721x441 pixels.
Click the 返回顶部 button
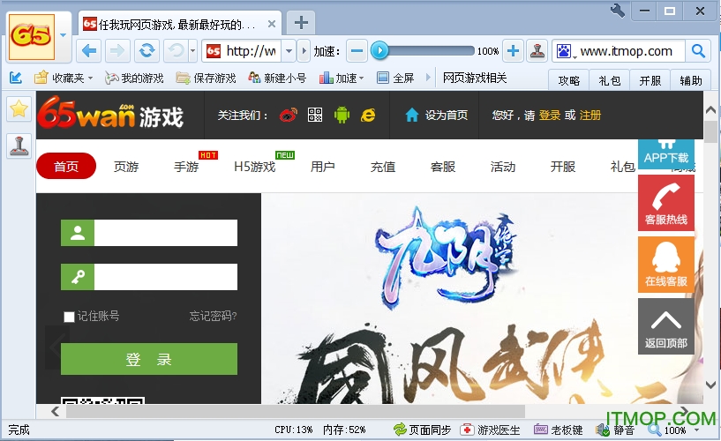pos(665,326)
